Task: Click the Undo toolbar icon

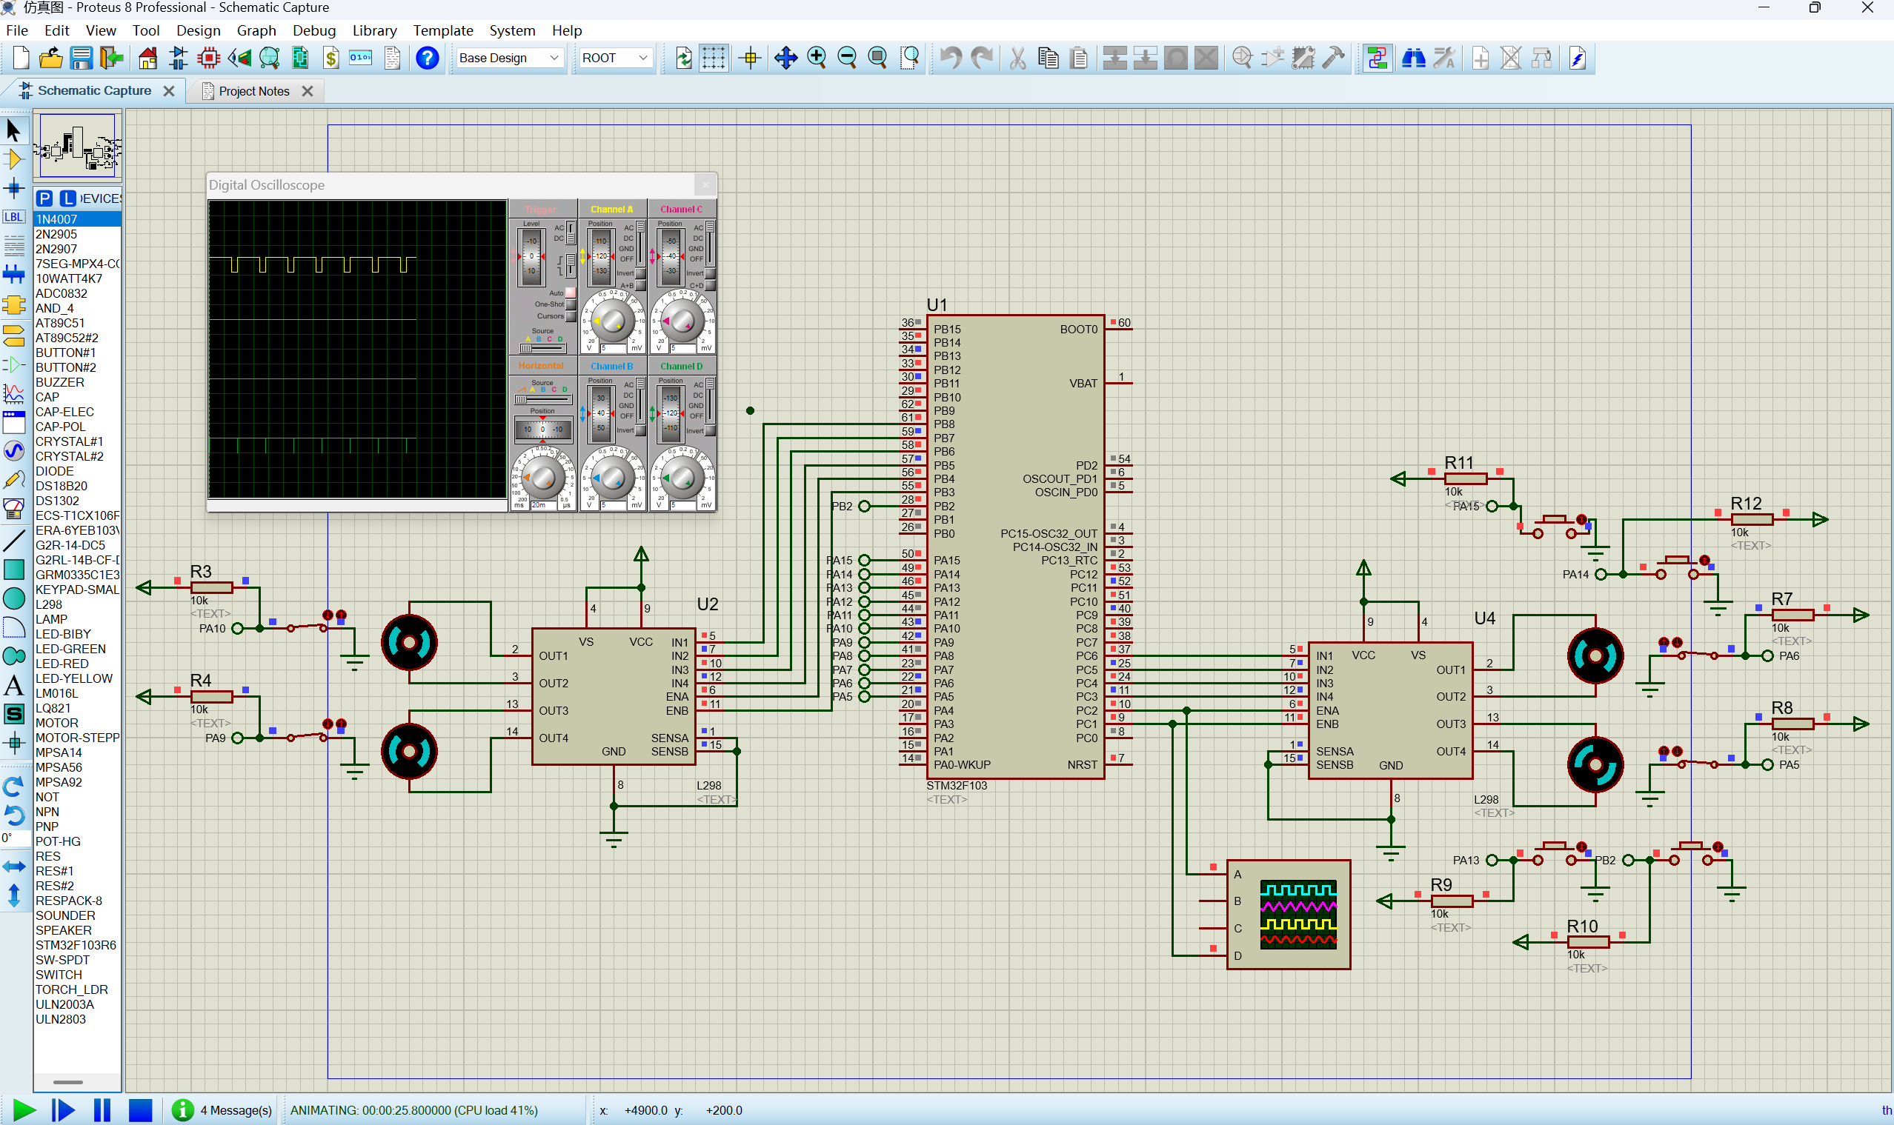Action: point(951,59)
